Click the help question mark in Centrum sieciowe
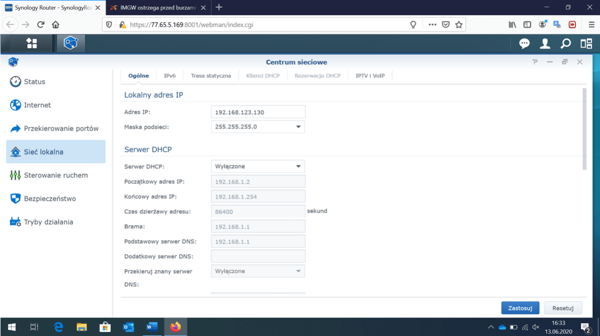 [x=535, y=62]
